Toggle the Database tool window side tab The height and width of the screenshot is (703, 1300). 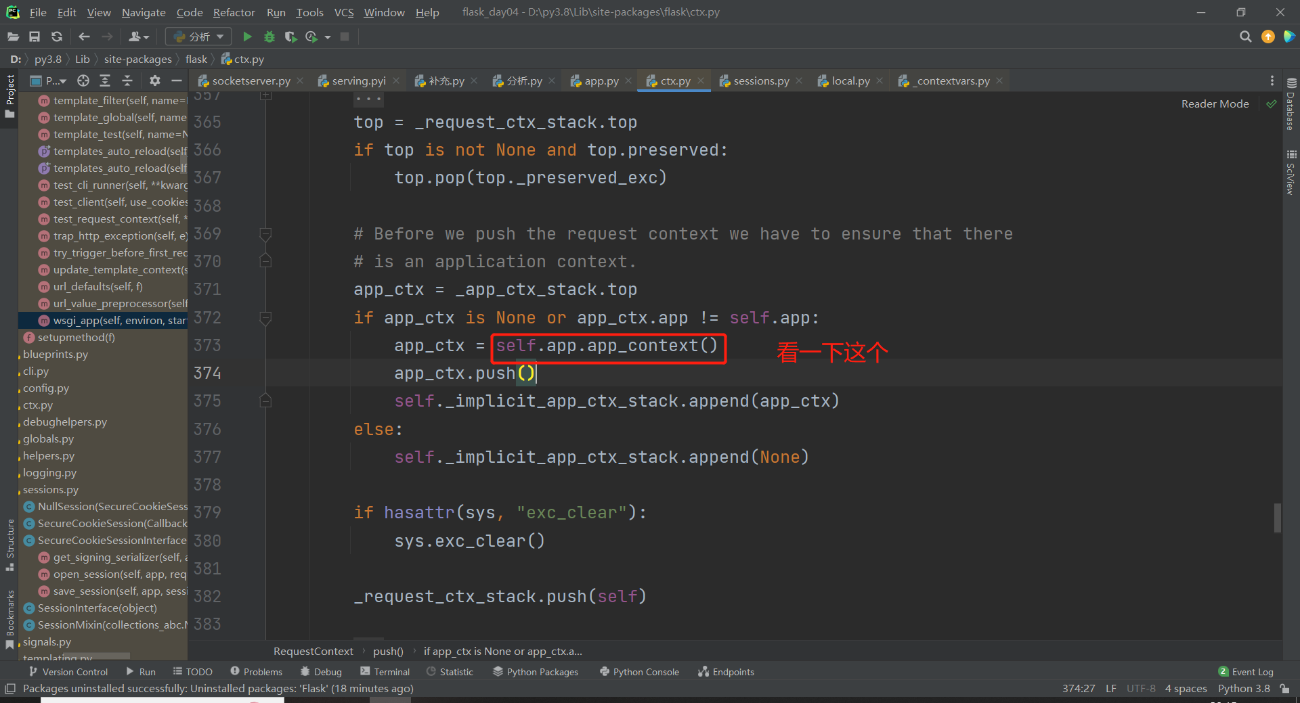[1291, 104]
